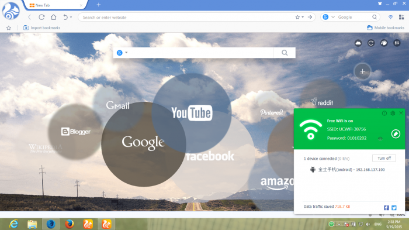Click the magnifier in the toolbar search box
Image resolution: width=409 pixels, height=230 pixels.
[x=375, y=17]
